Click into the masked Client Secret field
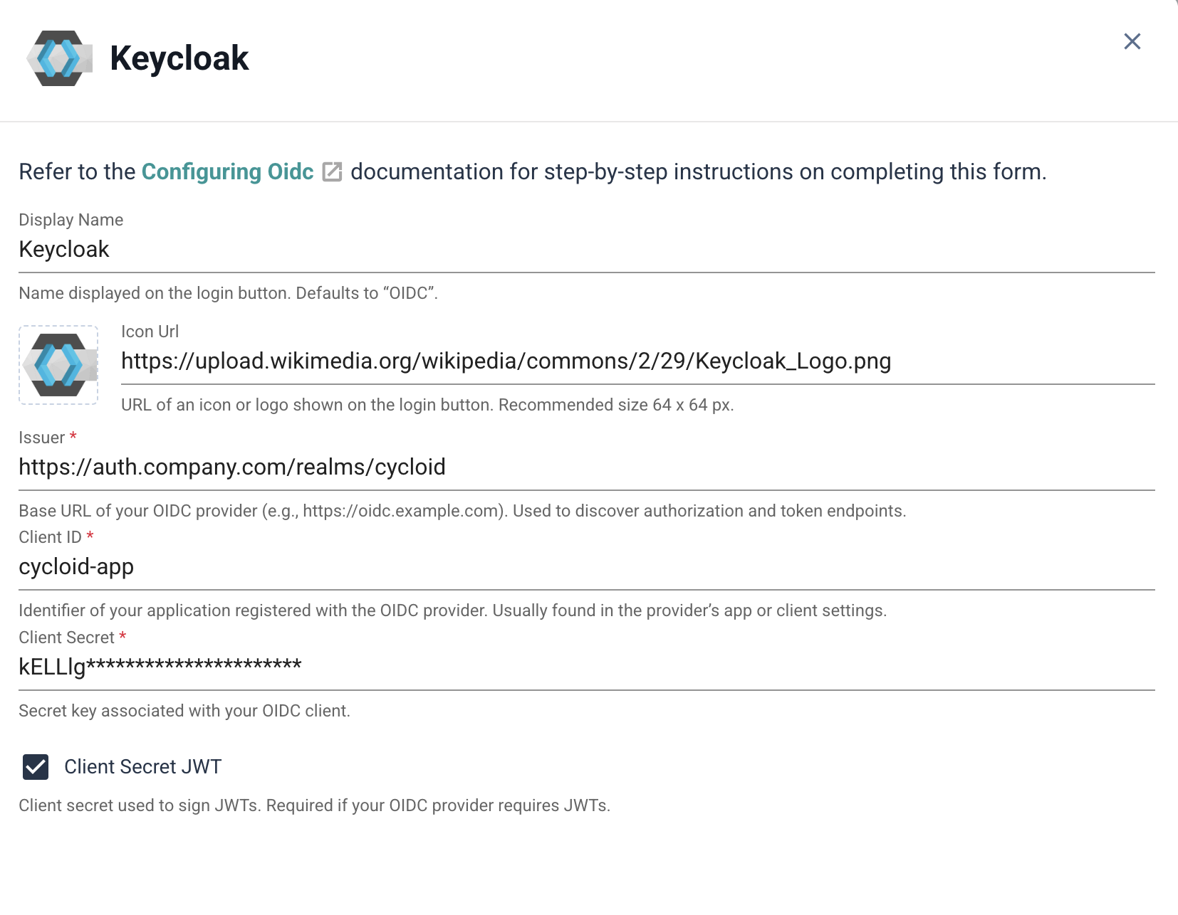 pos(585,667)
